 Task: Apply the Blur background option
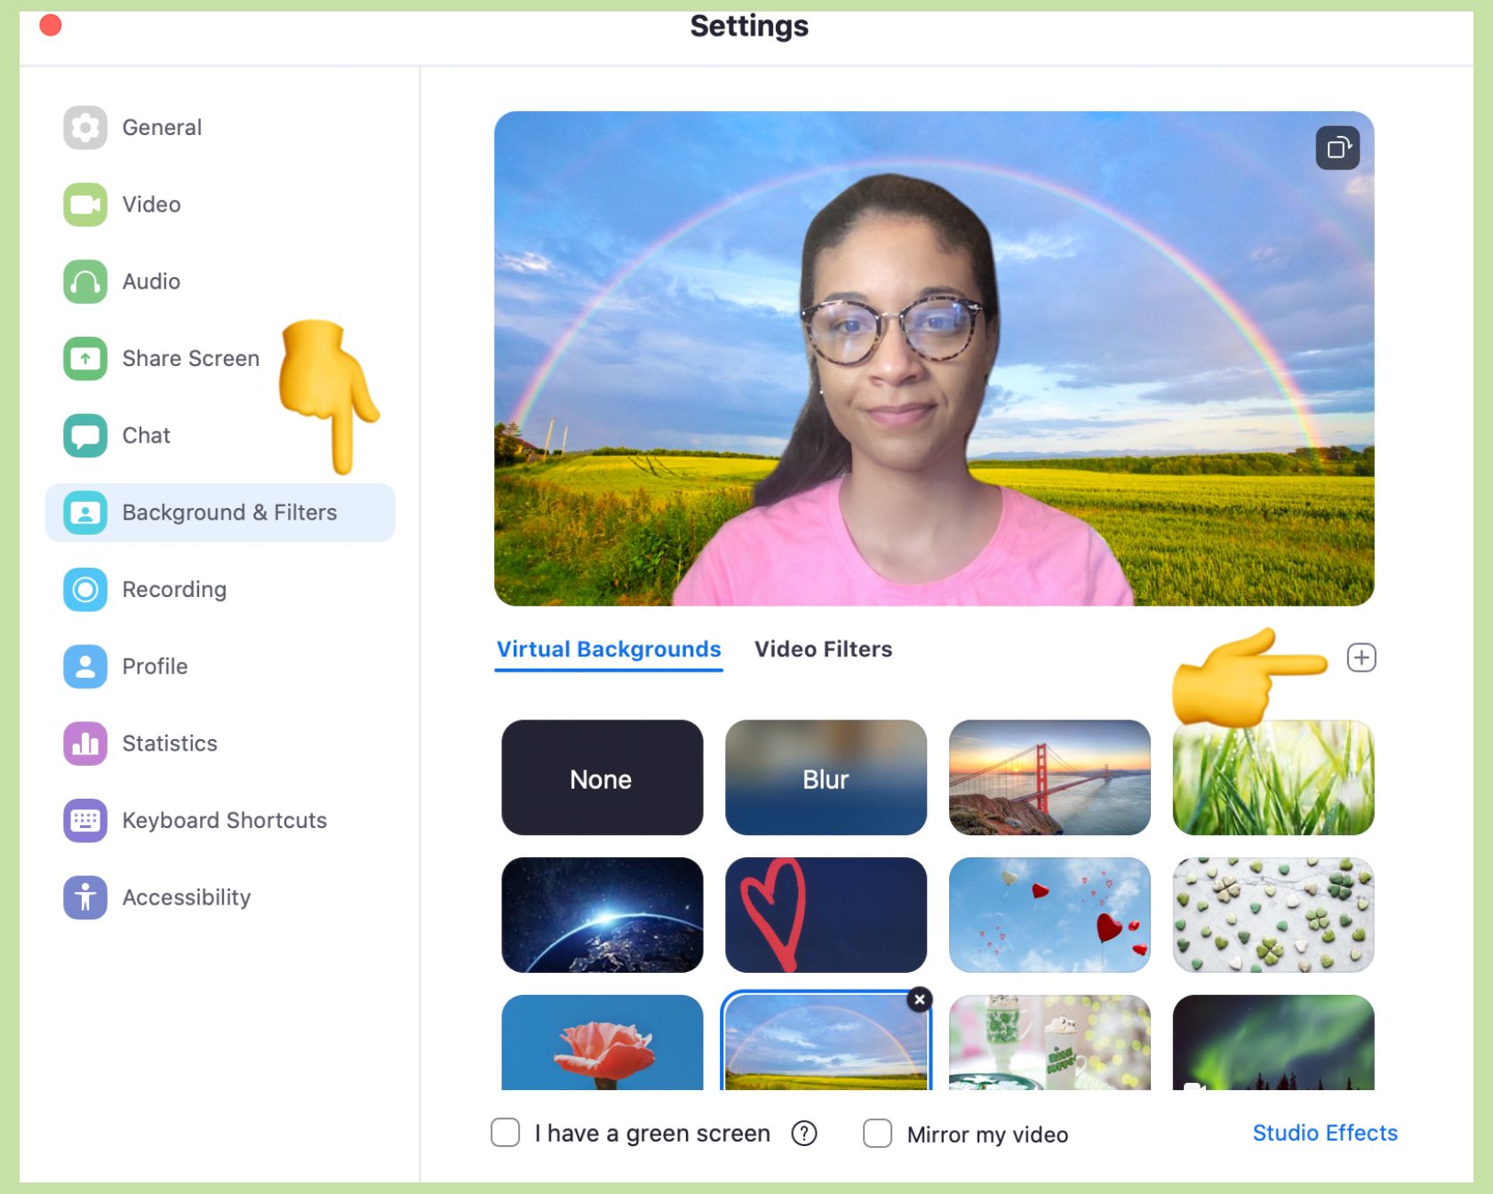coord(826,778)
